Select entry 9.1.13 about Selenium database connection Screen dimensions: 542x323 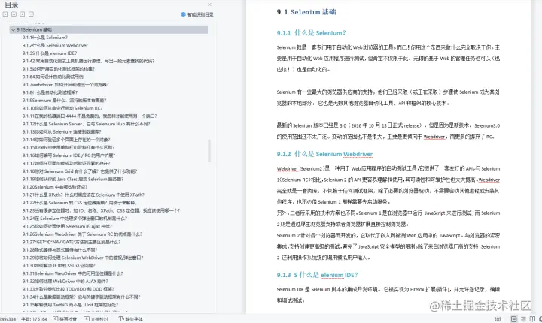[62, 131]
